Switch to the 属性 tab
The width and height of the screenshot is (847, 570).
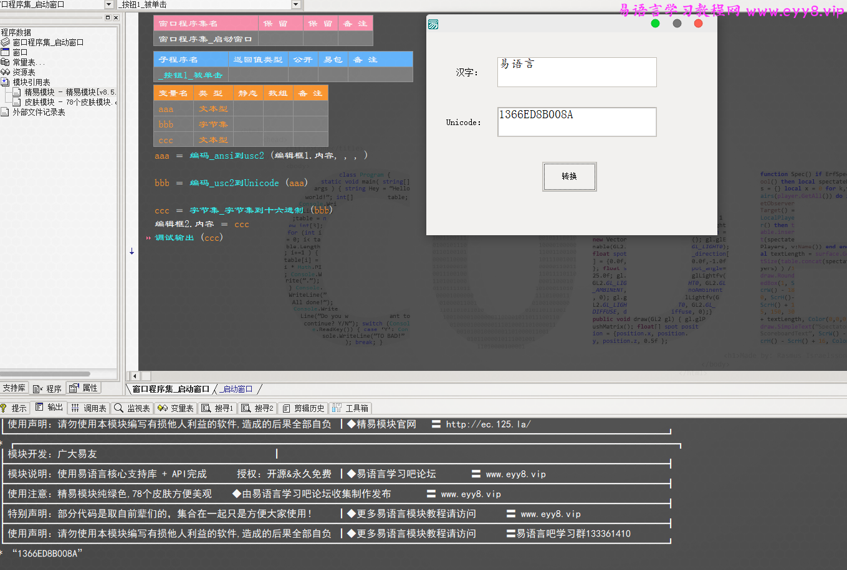pyautogui.click(x=84, y=388)
